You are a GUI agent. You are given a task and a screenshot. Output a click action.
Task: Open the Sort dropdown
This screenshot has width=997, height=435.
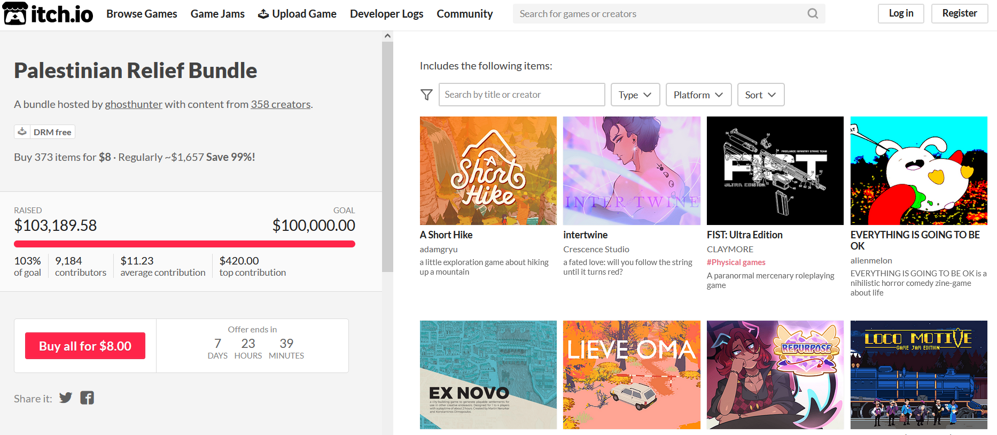pos(761,95)
